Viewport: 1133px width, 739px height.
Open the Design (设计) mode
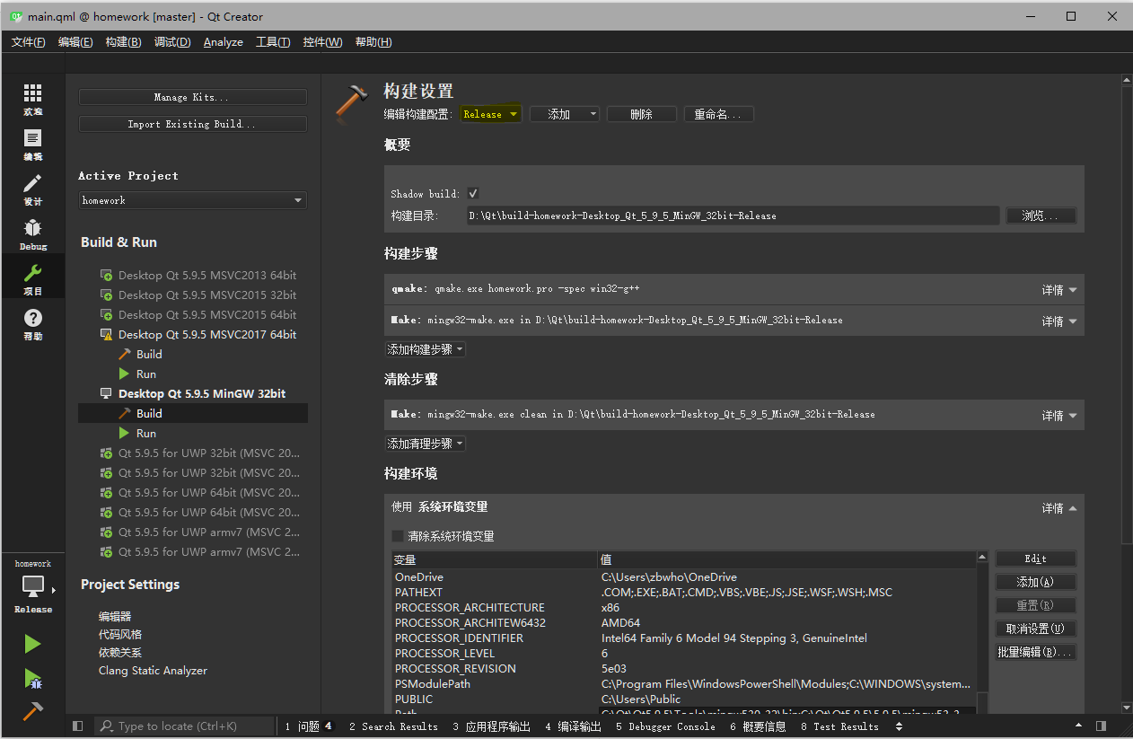32,189
